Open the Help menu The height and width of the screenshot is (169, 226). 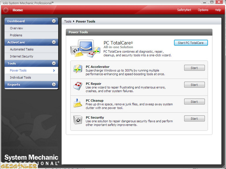click(218, 10)
